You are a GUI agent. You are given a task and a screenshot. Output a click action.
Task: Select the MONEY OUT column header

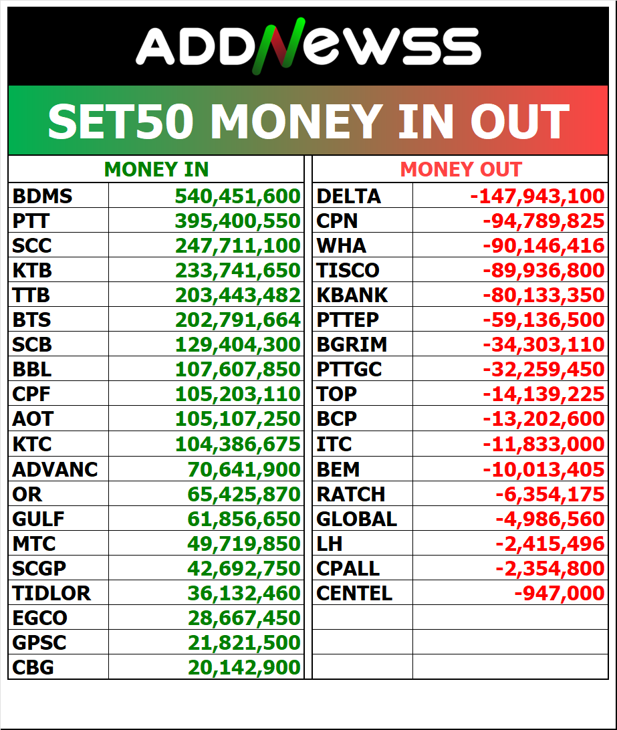coord(461,170)
